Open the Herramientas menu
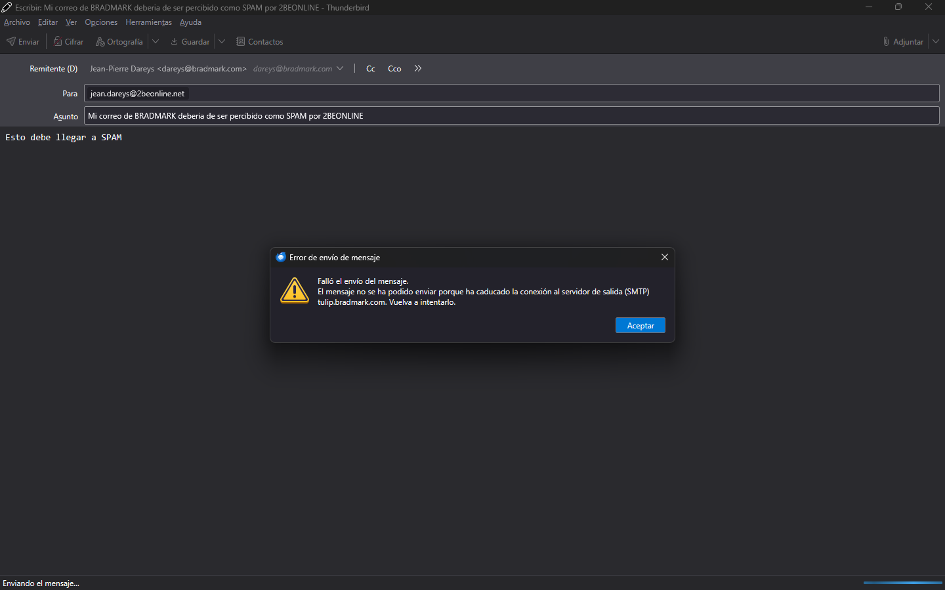945x590 pixels. (x=148, y=22)
